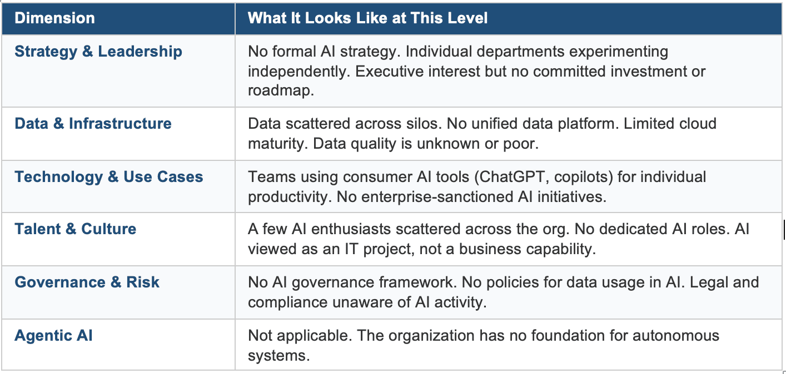The width and height of the screenshot is (786, 374).
Task: Select the "Data & Infrastructure" row label
Action: coord(93,123)
